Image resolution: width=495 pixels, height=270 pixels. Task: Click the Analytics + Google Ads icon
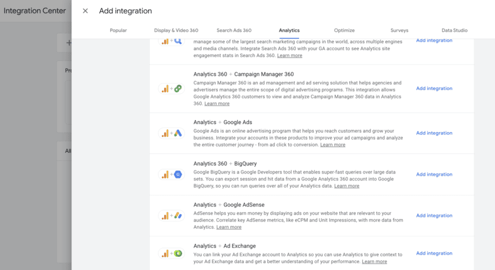171,133
